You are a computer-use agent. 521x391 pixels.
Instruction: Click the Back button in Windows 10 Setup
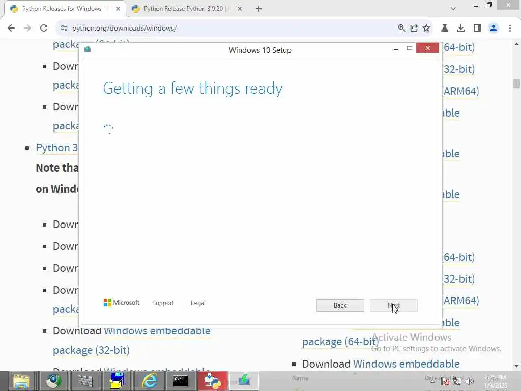340,305
